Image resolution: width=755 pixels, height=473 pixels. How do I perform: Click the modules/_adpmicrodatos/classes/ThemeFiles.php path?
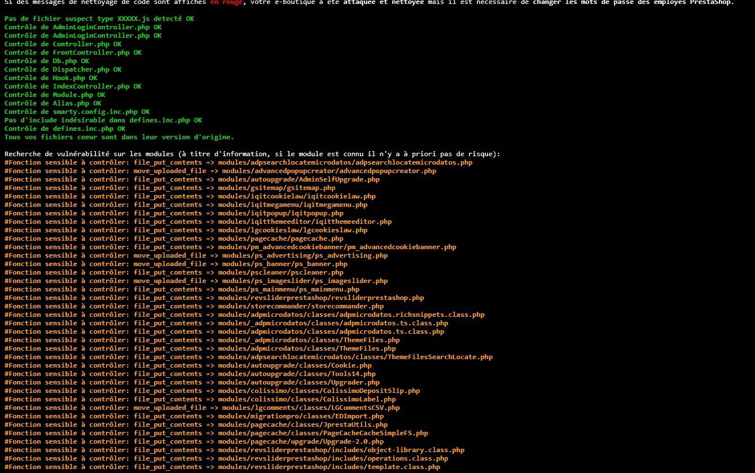309,340
